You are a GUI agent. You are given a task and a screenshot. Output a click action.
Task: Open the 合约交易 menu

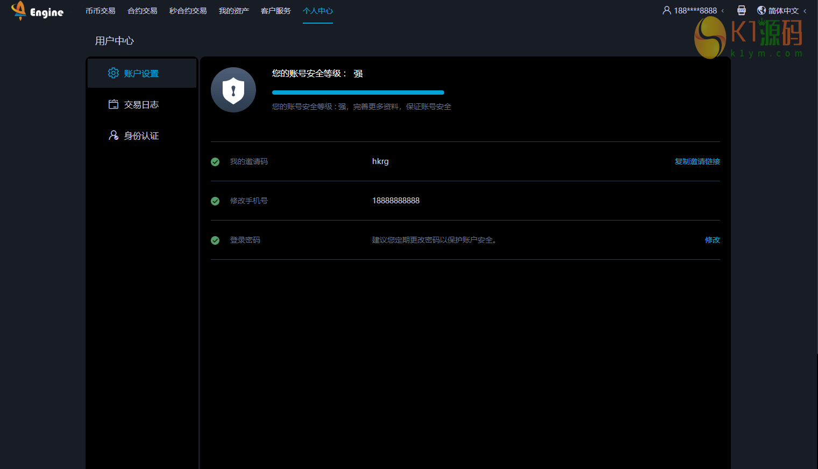(x=143, y=11)
